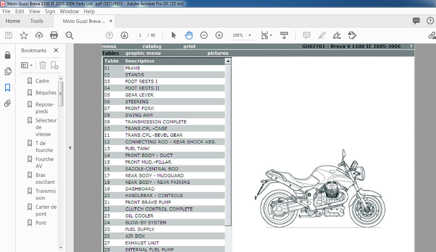The width and height of the screenshot is (436, 252).
Task: Add a new bookmark
Action: [54, 65]
